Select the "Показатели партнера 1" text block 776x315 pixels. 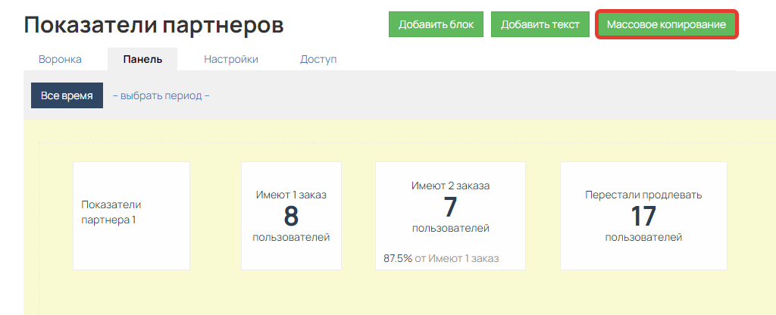tap(131, 216)
